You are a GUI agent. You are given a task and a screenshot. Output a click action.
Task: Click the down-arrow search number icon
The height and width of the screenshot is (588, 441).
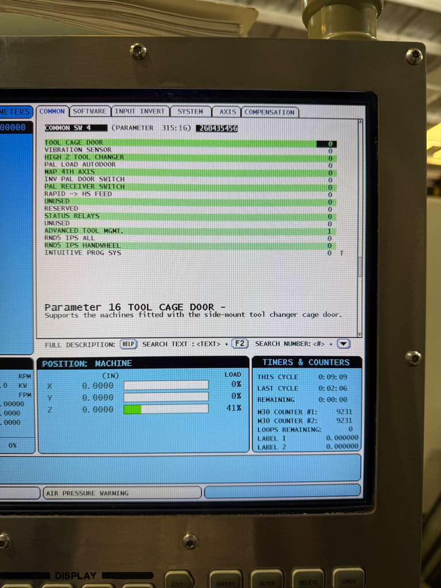[x=343, y=343]
